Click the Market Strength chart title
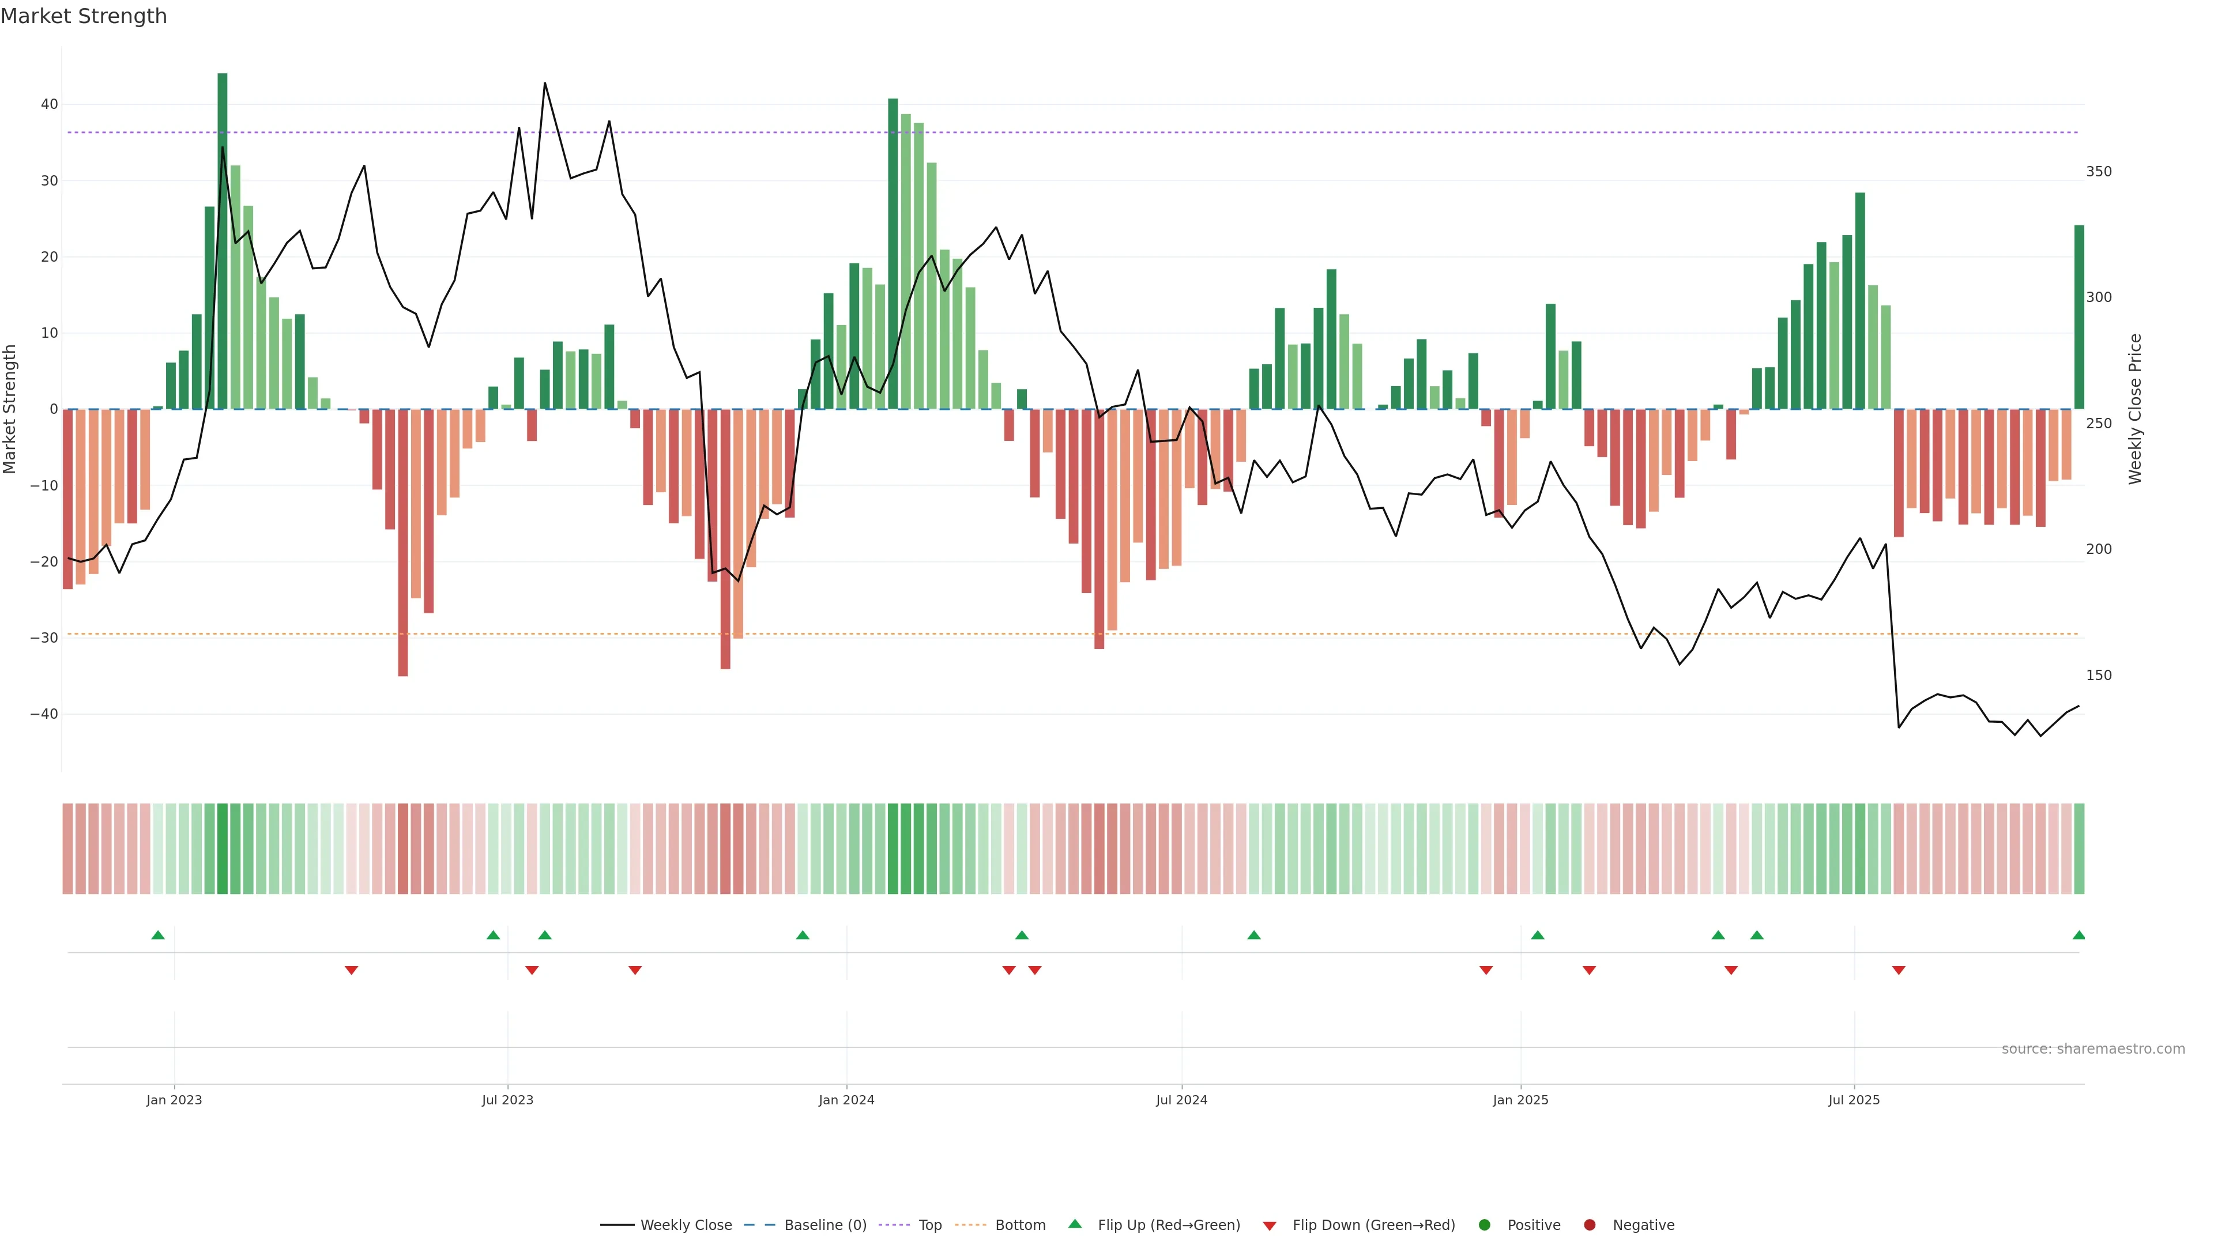The width and height of the screenshot is (2214, 1245). point(84,16)
